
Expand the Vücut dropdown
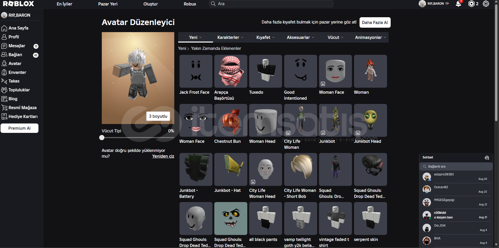(335, 37)
